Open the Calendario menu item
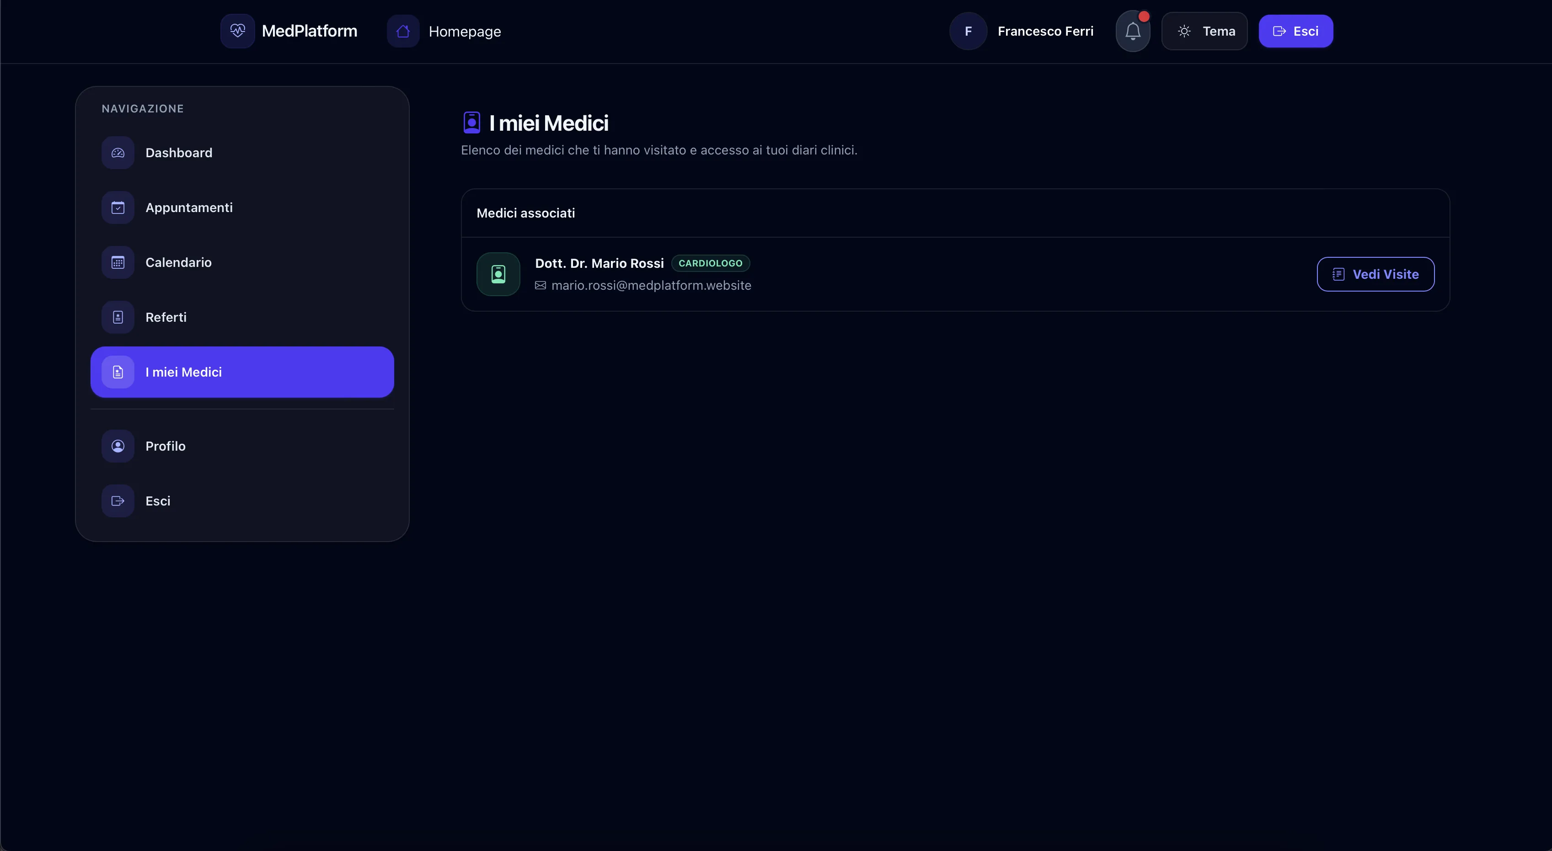1552x851 pixels. tap(242, 263)
